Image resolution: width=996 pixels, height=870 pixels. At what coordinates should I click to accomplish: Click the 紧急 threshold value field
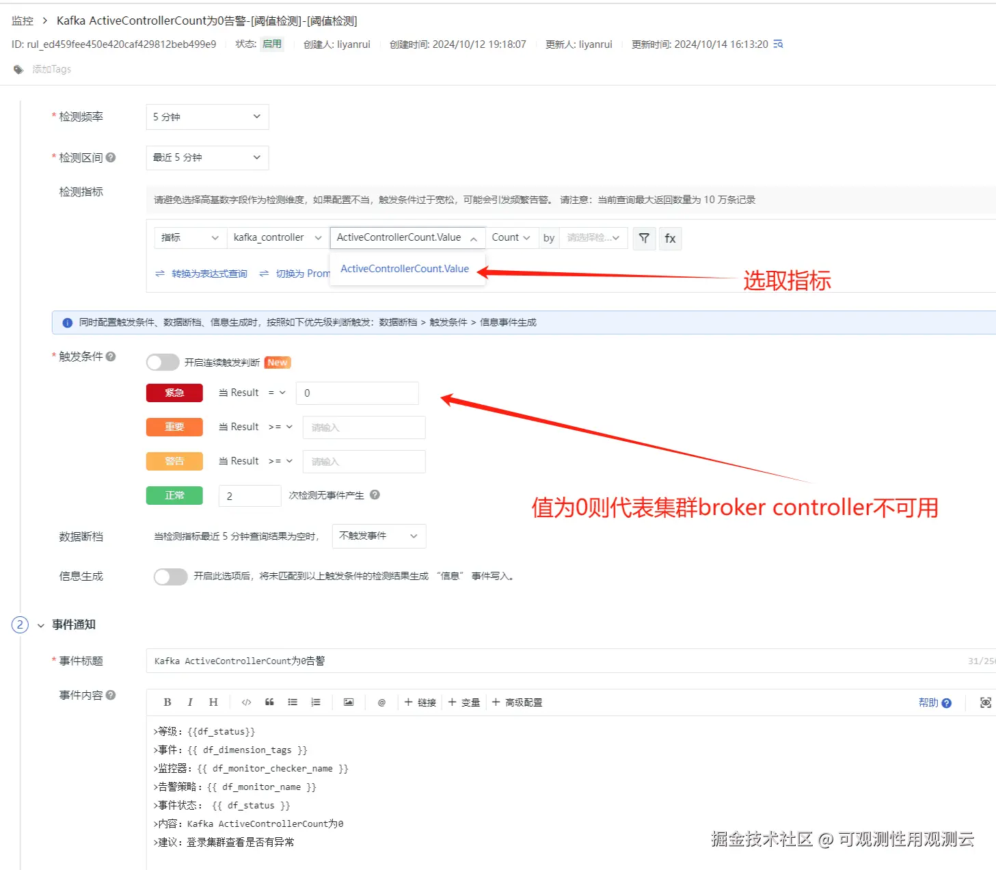coord(358,393)
